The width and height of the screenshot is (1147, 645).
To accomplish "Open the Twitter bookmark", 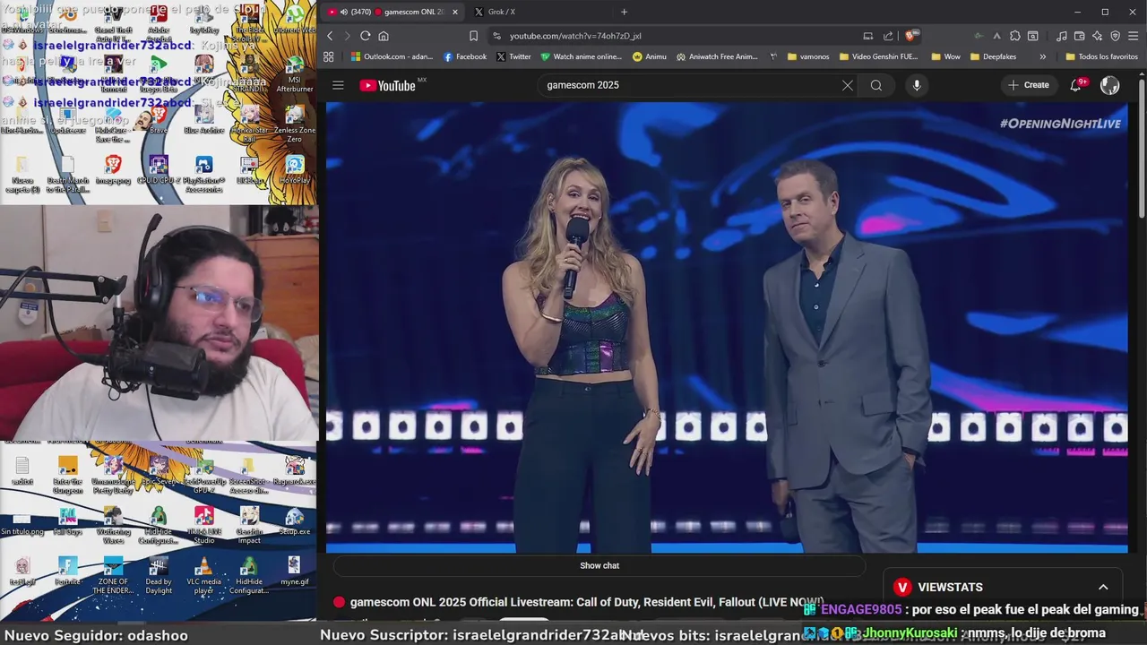I will [513, 56].
